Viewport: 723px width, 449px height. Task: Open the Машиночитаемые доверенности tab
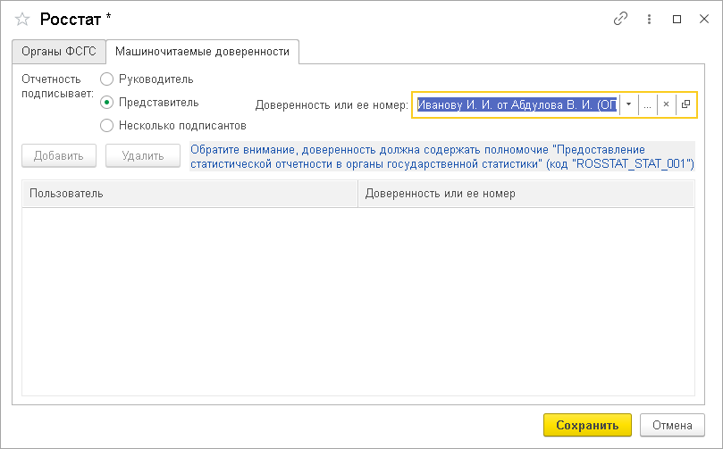point(203,52)
